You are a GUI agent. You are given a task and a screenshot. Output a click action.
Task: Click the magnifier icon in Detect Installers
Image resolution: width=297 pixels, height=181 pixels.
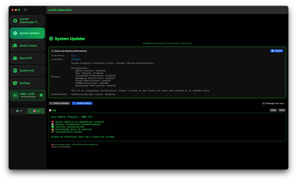click(x=51, y=103)
